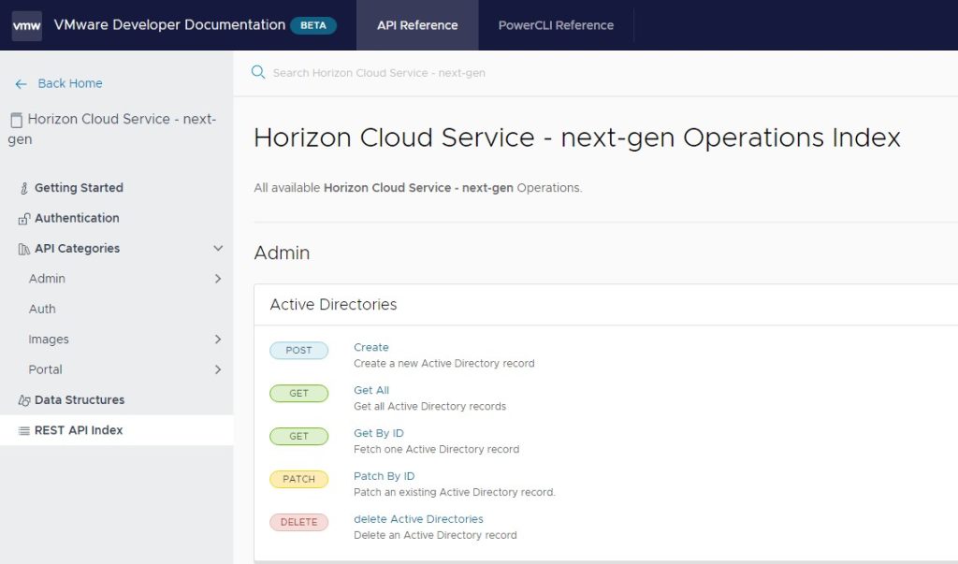Click the Data Structures icon
The height and width of the screenshot is (564, 958).
[x=24, y=400]
